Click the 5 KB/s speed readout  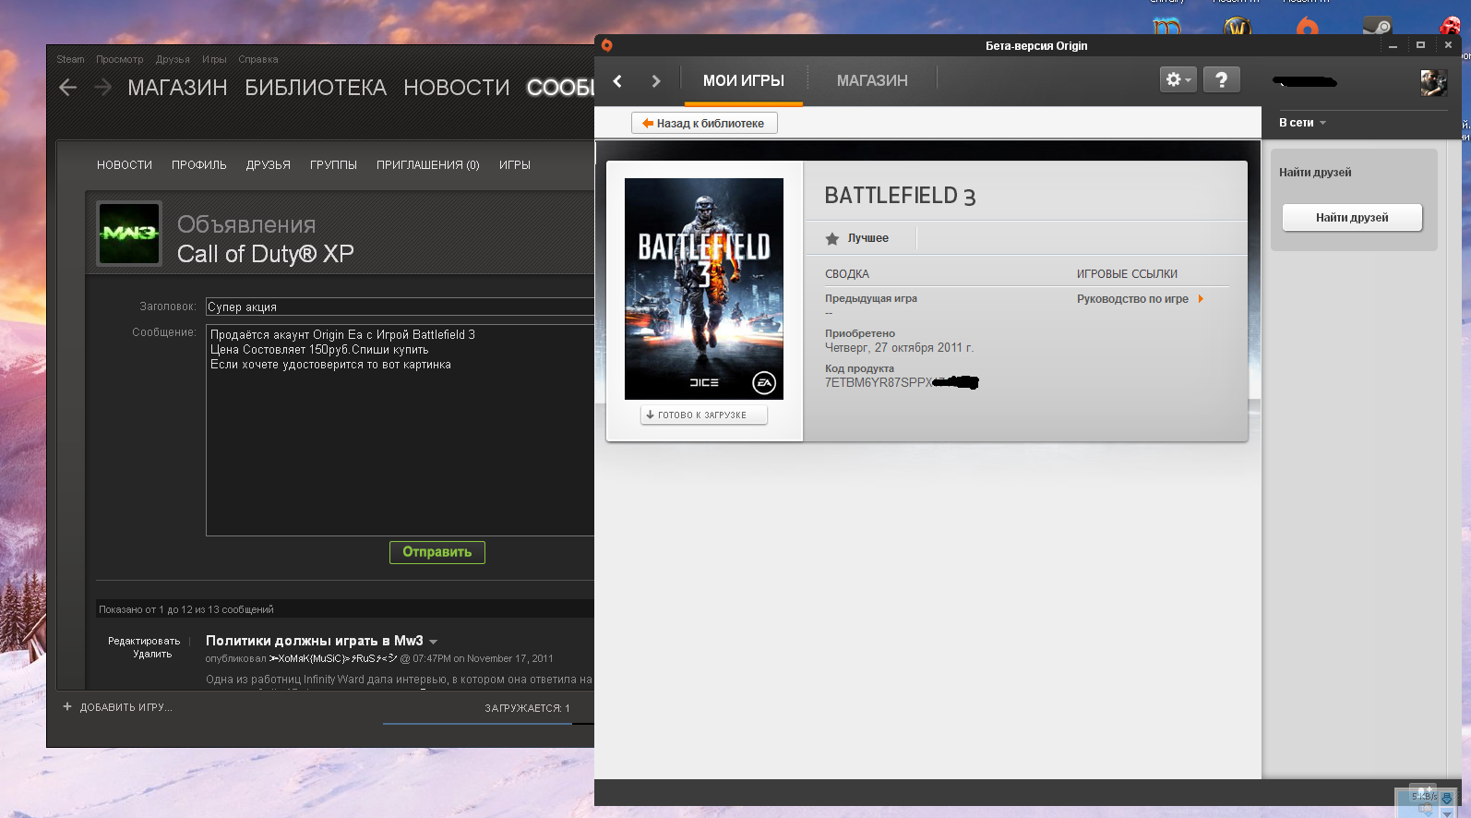(1424, 796)
